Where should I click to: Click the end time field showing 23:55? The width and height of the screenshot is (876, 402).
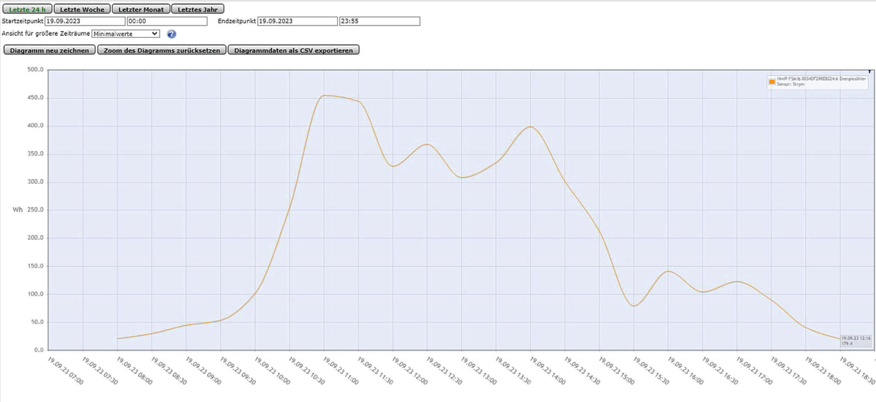pyautogui.click(x=379, y=21)
